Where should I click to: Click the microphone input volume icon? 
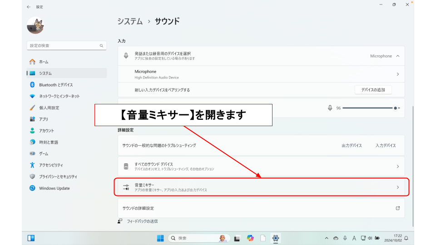click(330, 108)
